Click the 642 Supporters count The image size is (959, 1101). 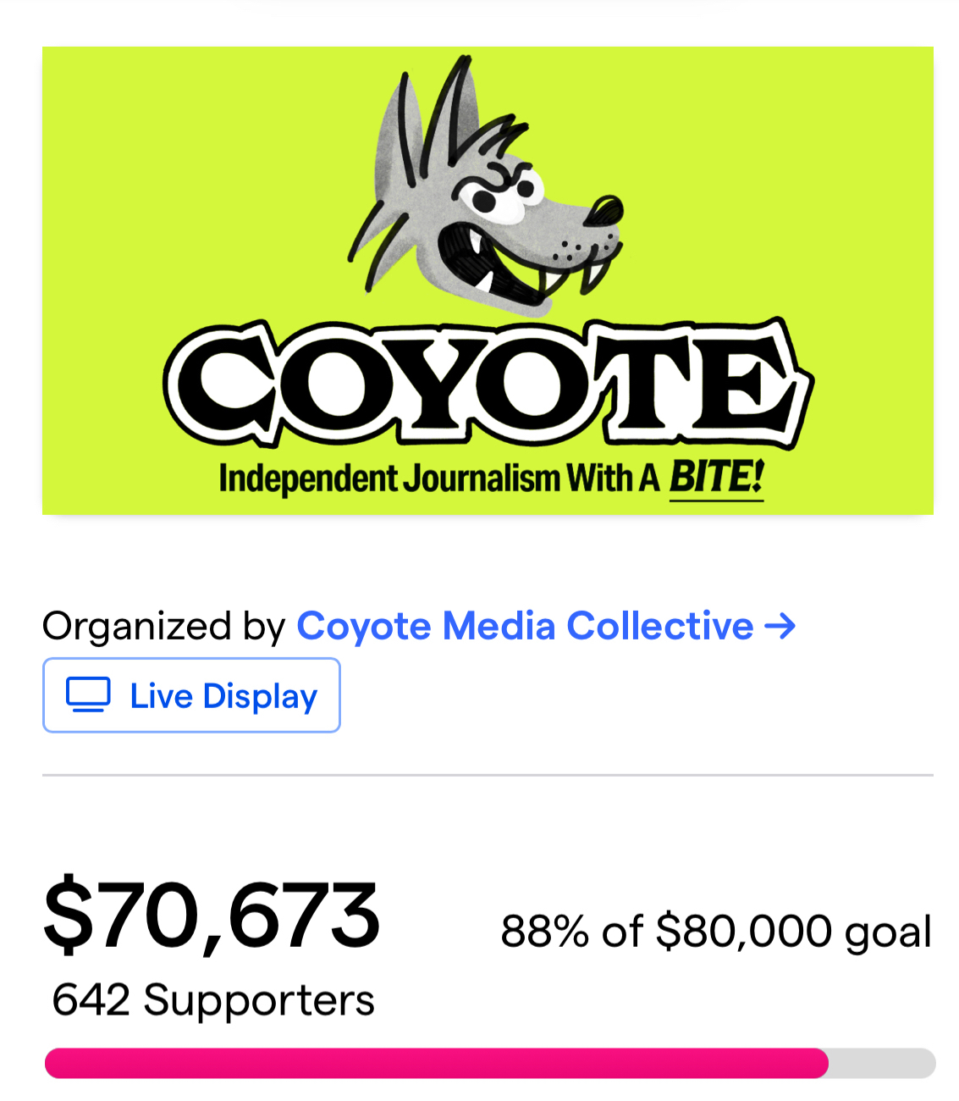(x=213, y=1000)
